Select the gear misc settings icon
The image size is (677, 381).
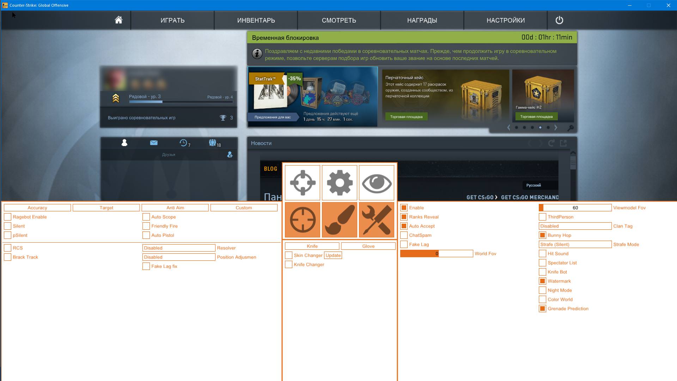tap(340, 183)
